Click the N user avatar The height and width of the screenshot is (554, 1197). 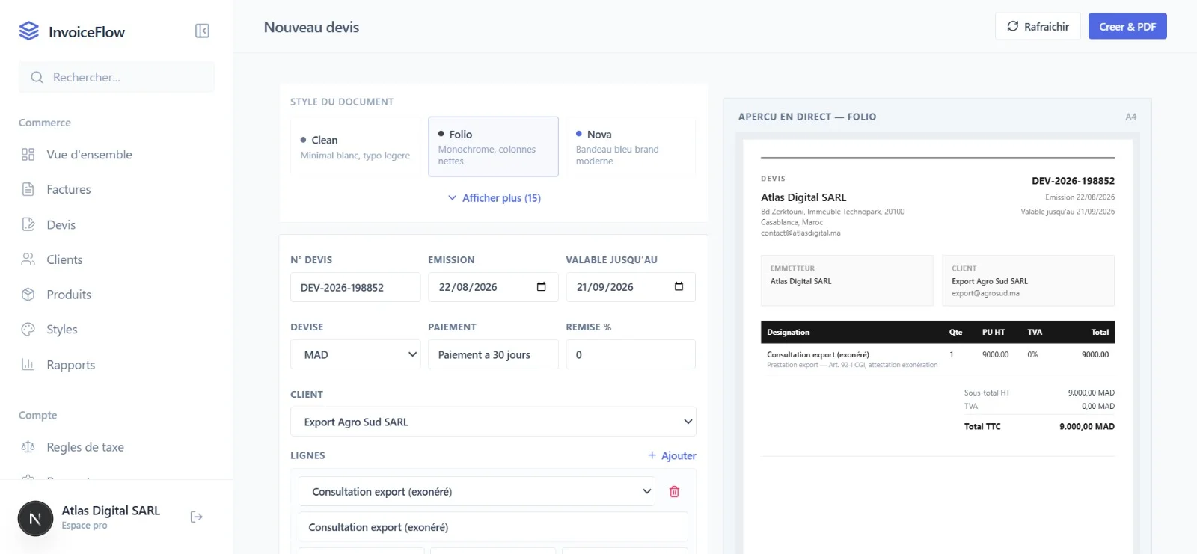pos(35,519)
